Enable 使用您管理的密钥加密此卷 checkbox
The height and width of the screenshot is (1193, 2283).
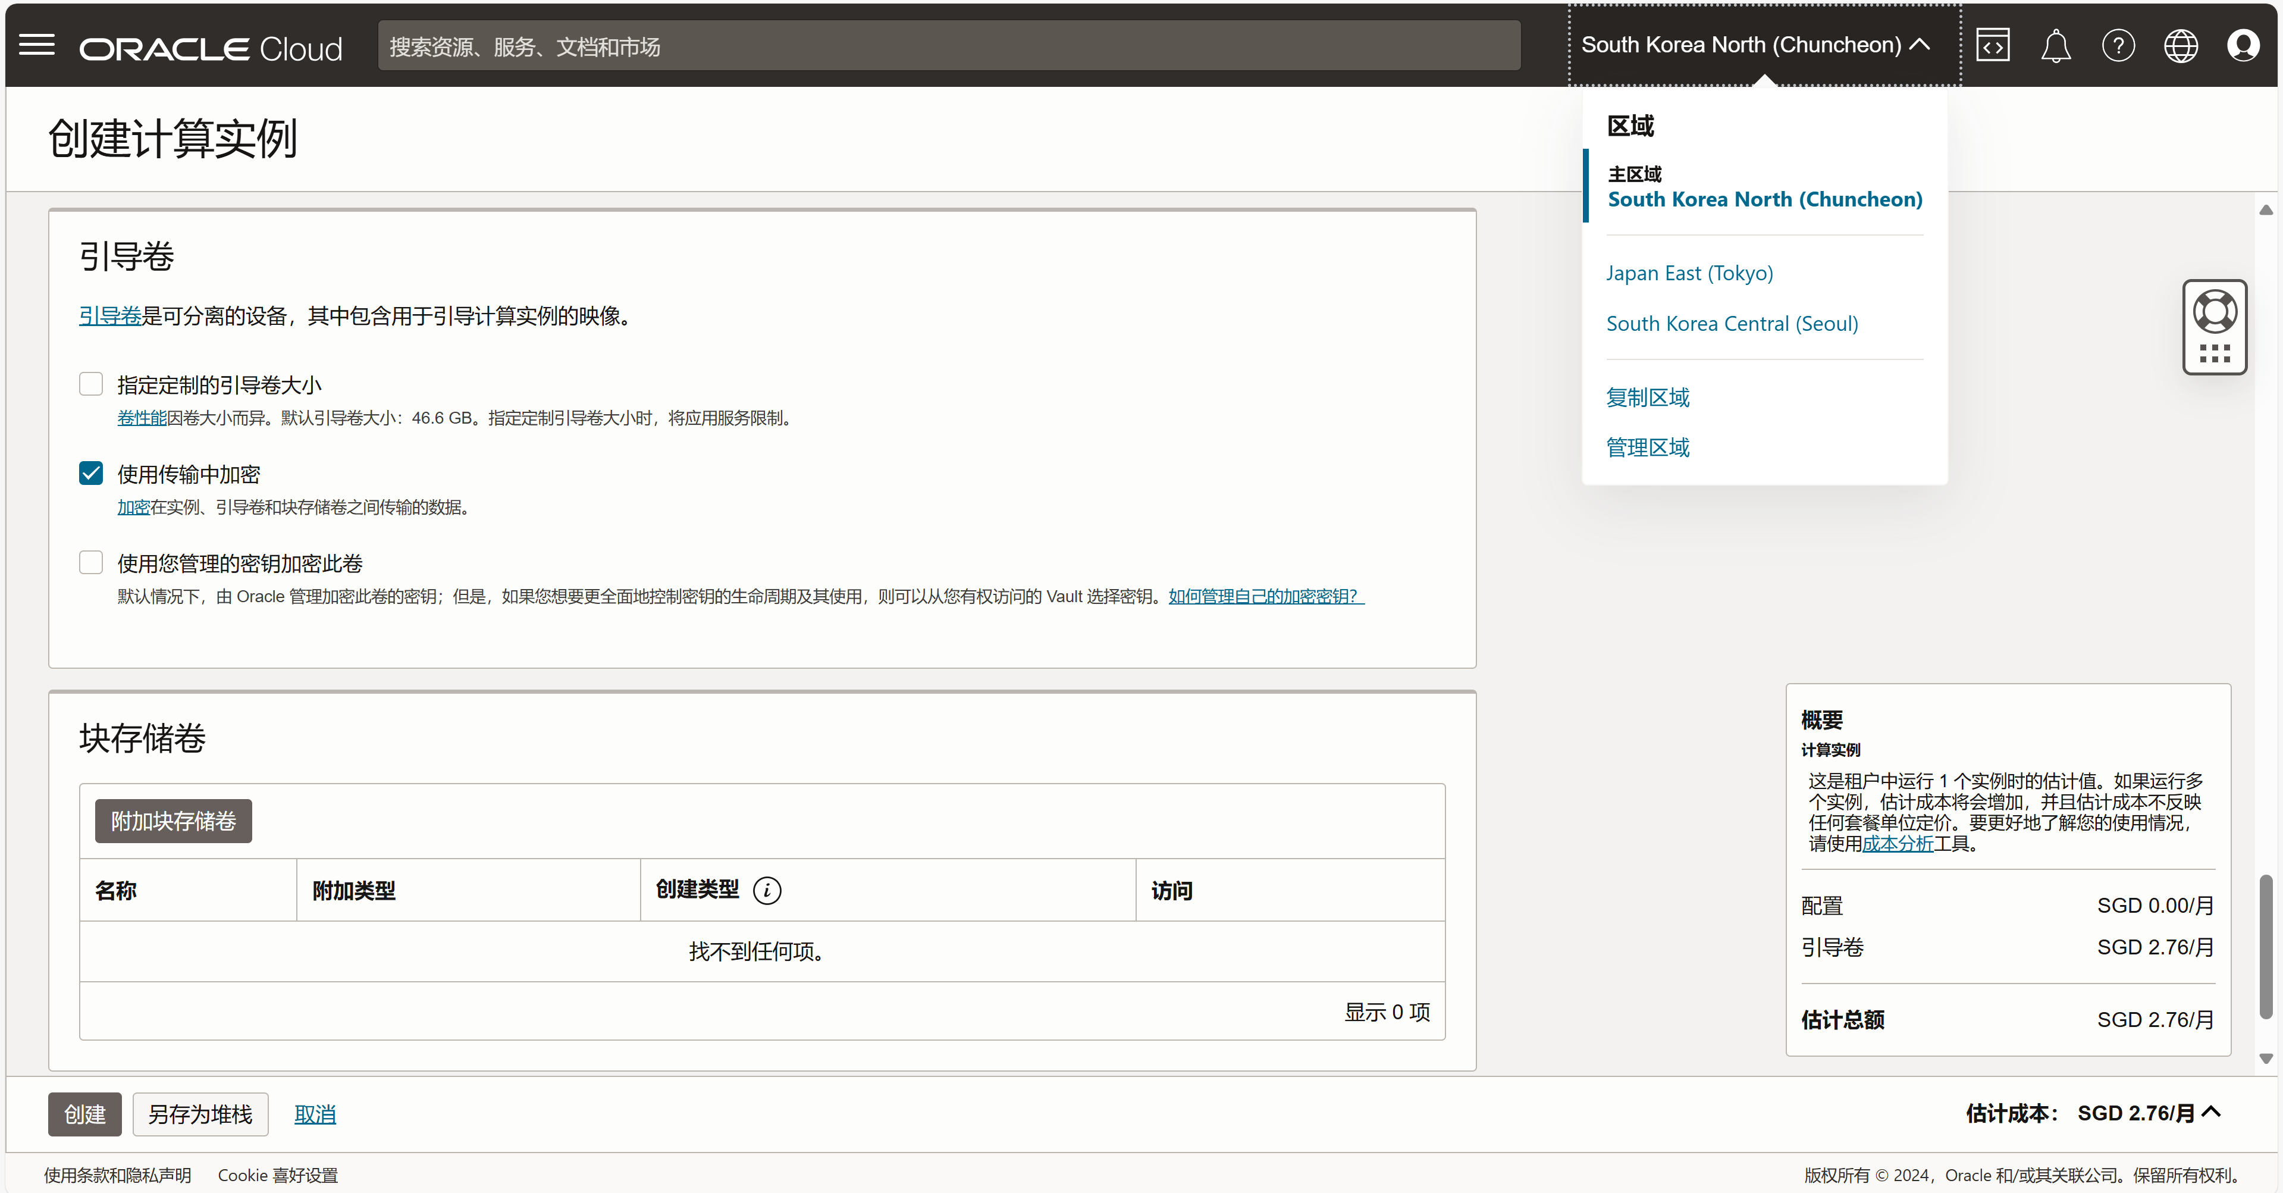[90, 563]
